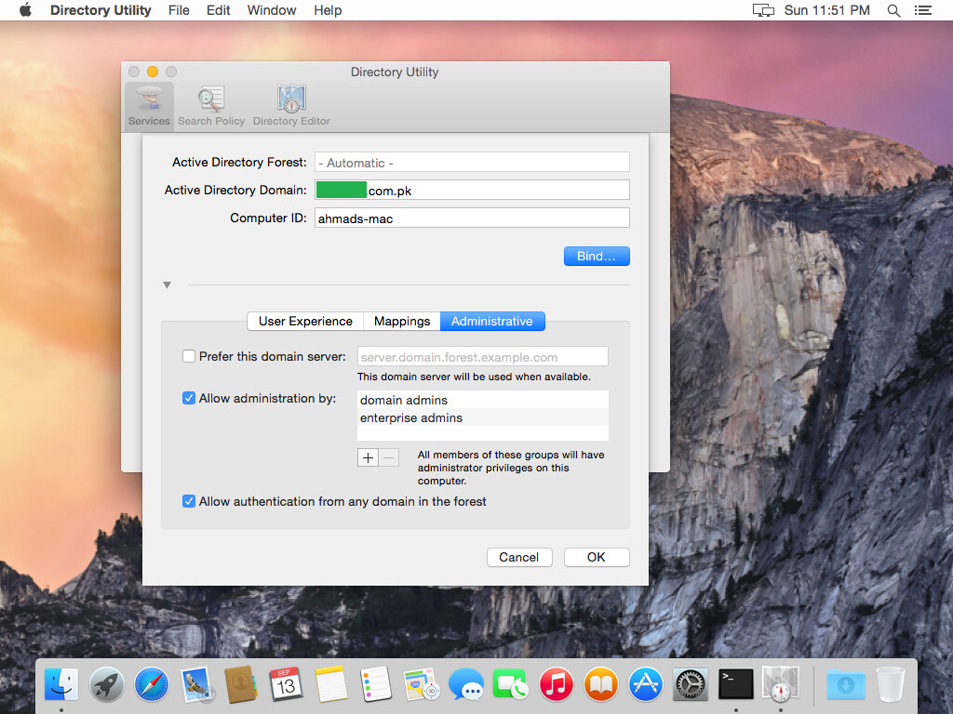
Task: Switch to the User Experience tab
Action: (305, 321)
